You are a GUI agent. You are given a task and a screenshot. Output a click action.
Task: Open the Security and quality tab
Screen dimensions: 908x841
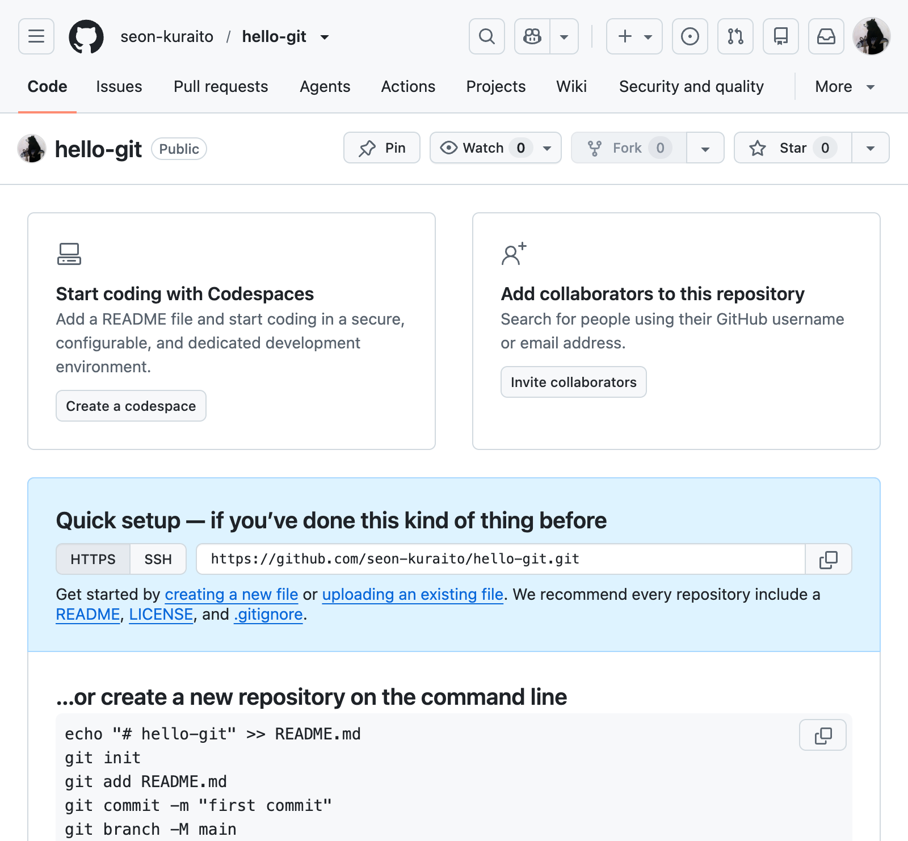(691, 86)
